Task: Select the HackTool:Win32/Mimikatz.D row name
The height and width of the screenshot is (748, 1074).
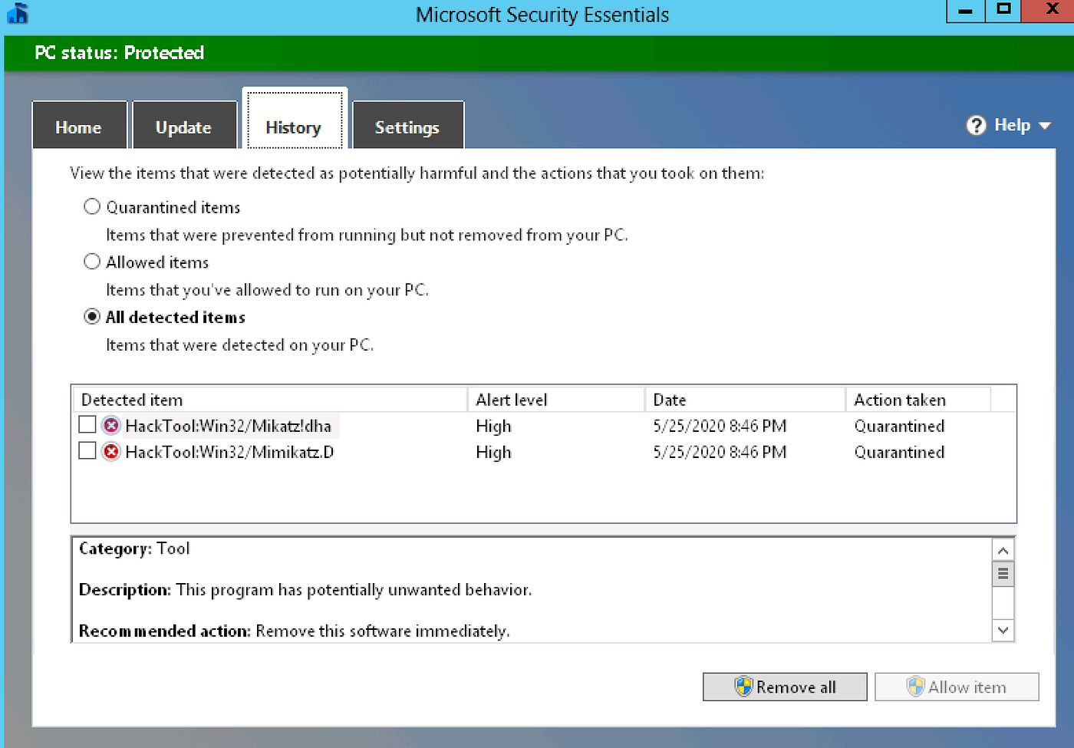Action: (x=229, y=452)
